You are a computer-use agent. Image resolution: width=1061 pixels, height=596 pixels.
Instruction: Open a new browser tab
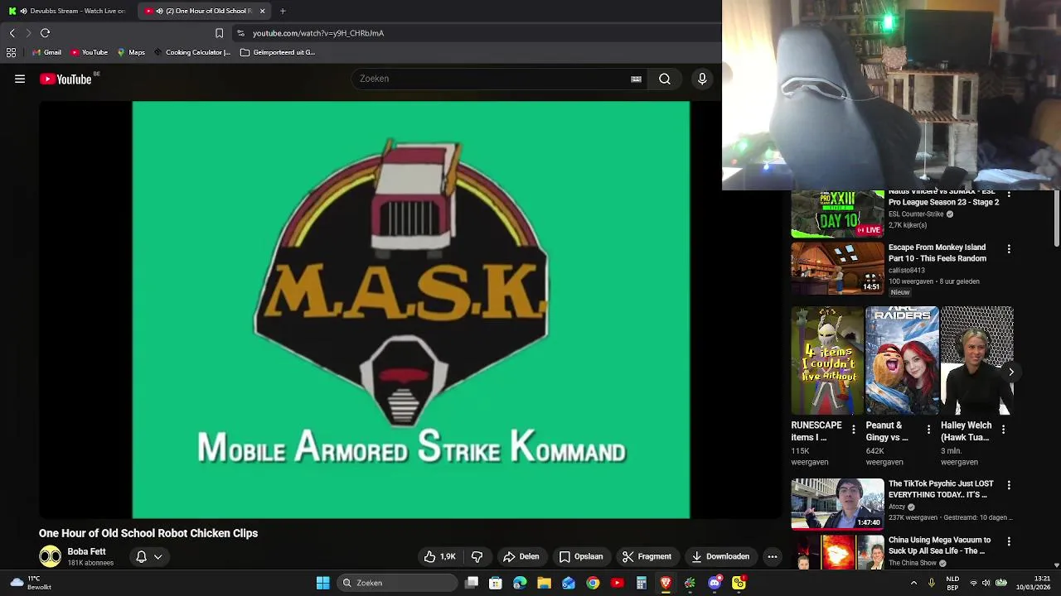283,11
